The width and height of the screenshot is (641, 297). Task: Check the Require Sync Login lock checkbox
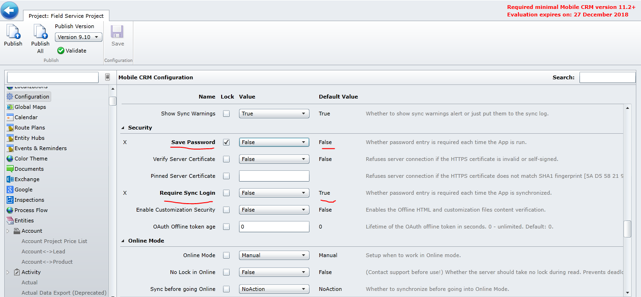(x=226, y=193)
